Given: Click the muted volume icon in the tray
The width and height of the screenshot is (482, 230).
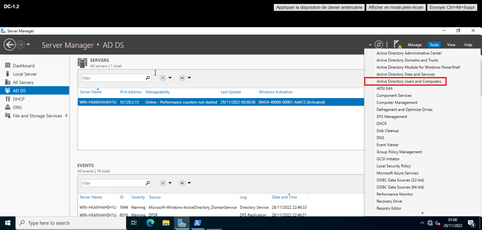Looking at the screenshot, I should (437, 223).
